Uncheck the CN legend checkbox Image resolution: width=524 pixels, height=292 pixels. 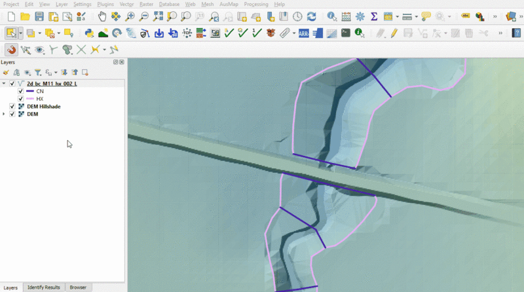click(21, 91)
